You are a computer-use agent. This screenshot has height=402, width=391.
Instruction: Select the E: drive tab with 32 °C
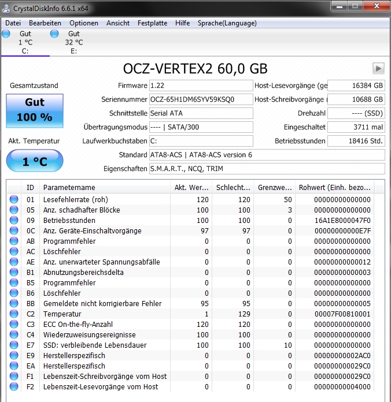(x=73, y=42)
